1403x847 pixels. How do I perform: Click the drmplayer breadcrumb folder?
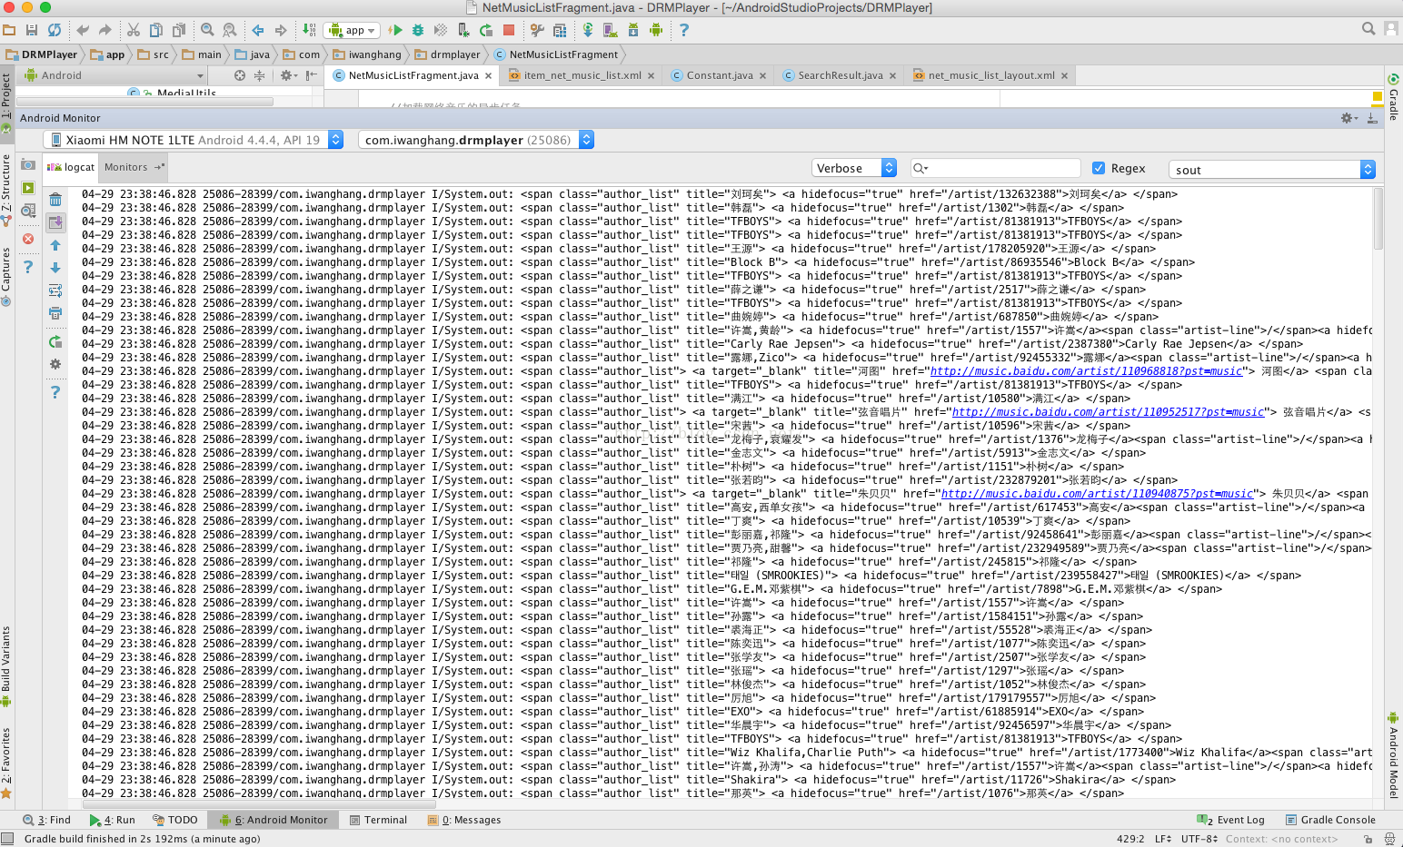(x=447, y=54)
